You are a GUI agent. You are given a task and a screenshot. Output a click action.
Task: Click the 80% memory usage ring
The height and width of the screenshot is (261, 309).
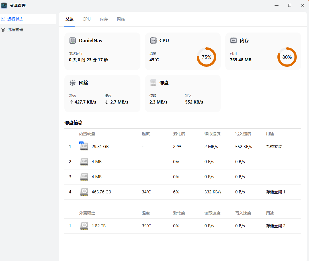click(x=287, y=57)
